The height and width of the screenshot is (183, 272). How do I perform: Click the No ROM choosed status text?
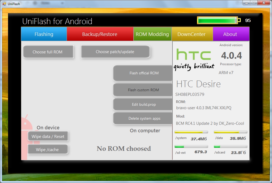124,149
